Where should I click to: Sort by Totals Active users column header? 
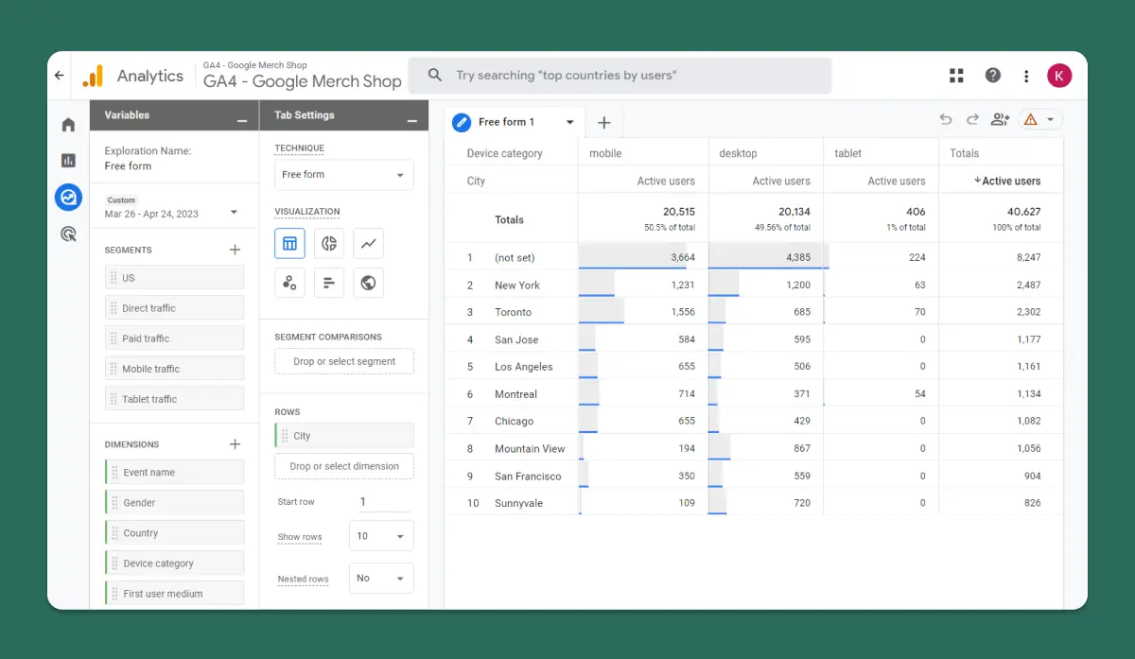pos(1006,181)
